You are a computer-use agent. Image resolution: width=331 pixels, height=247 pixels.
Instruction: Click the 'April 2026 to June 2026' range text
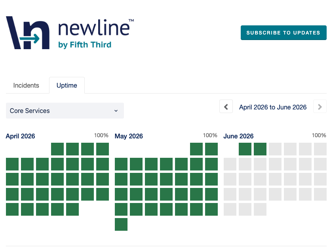pyautogui.click(x=273, y=107)
